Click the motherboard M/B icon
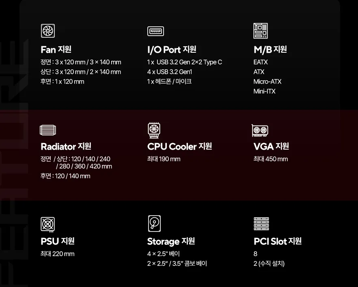This screenshot has height=287, width=358. 261,31
